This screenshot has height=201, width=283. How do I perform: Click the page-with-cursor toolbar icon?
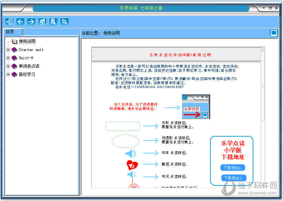[x=53, y=22]
